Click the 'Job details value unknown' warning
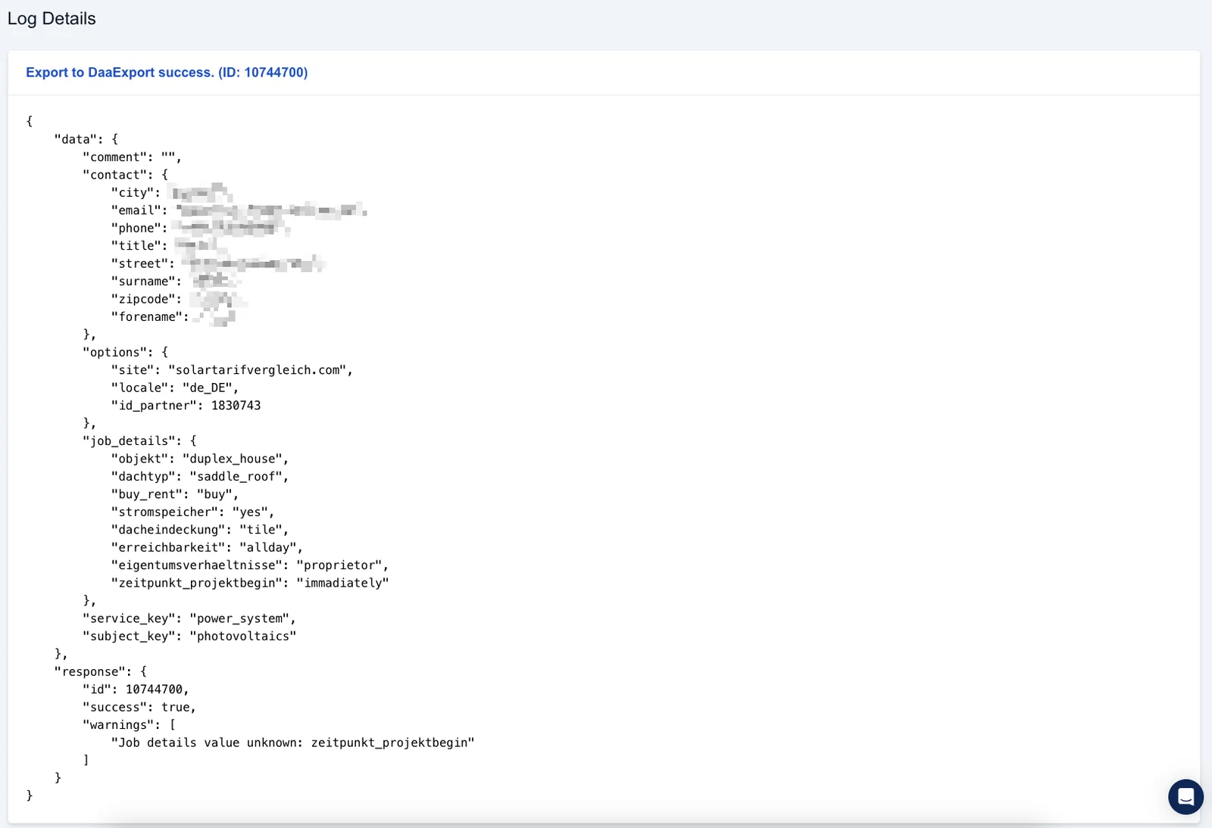This screenshot has width=1212, height=828. click(x=292, y=743)
